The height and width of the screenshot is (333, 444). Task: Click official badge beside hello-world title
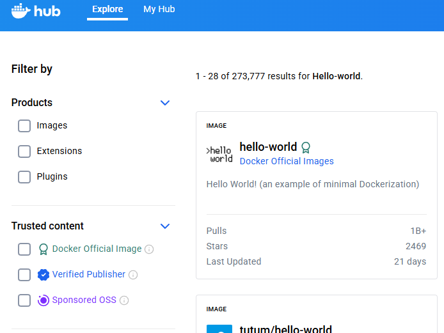coord(306,148)
